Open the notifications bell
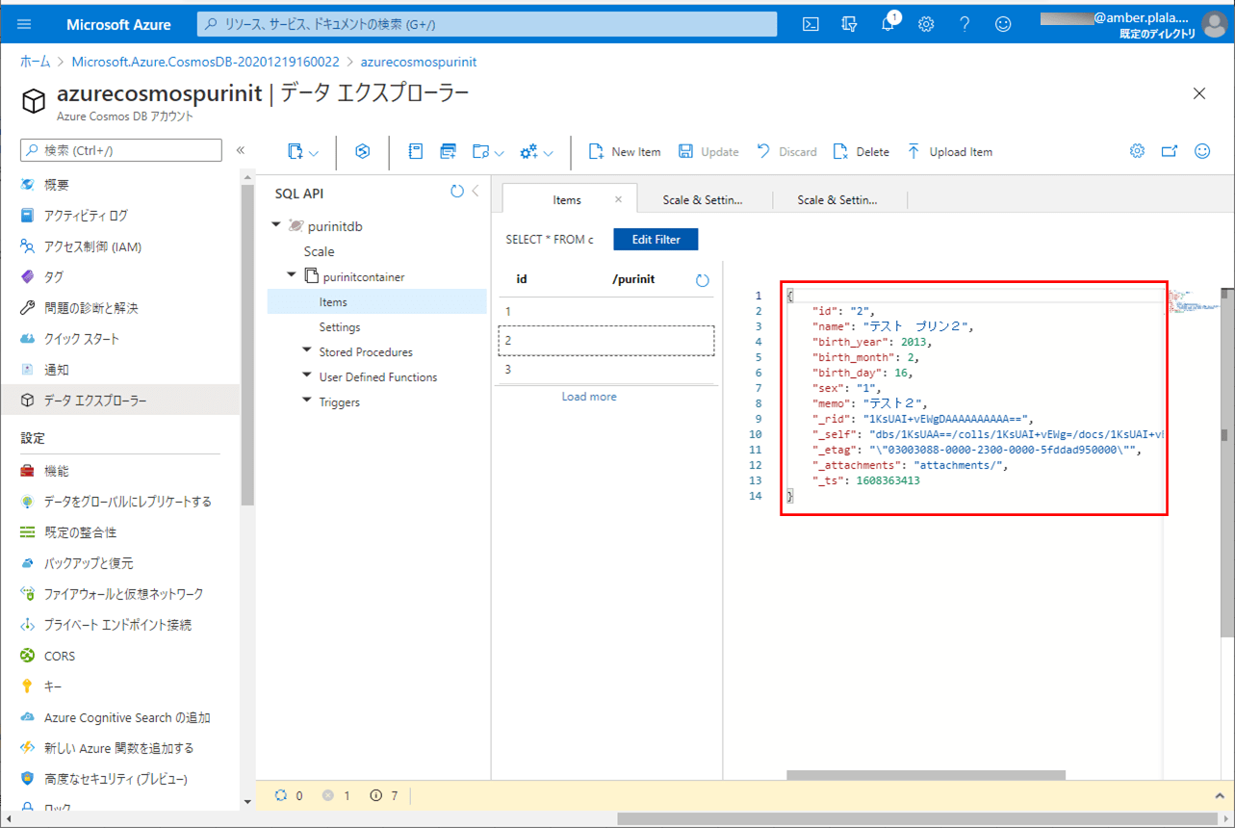 pos(888,24)
